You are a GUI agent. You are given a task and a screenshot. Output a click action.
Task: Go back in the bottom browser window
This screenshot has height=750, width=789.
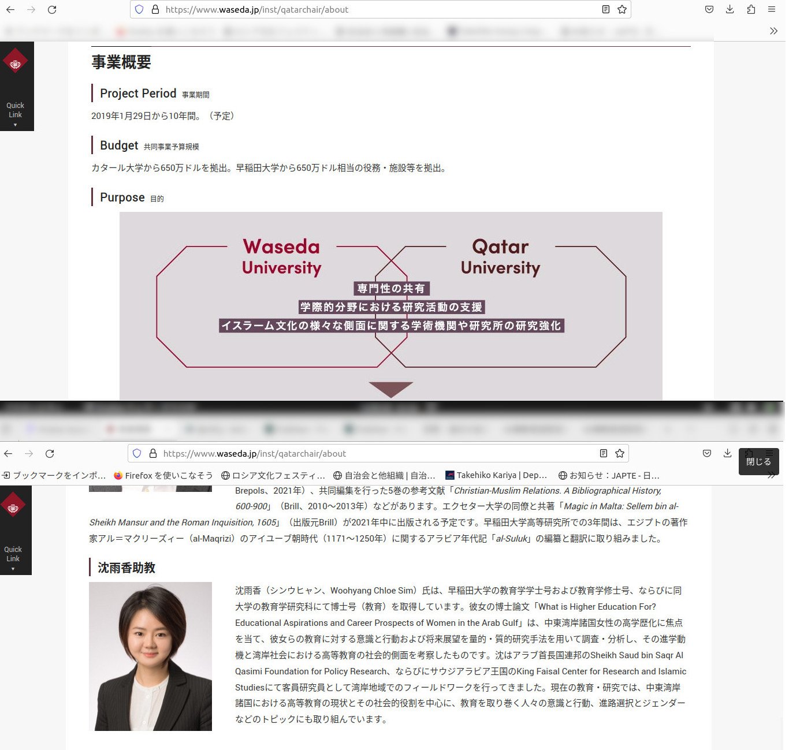pyautogui.click(x=8, y=453)
